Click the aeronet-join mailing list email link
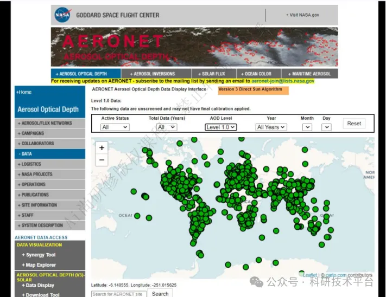 [283, 81]
